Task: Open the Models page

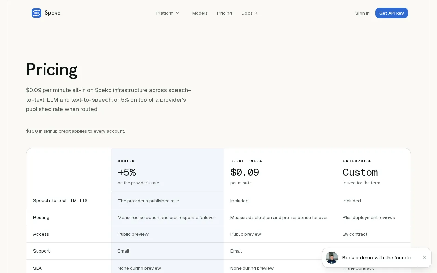Action: (200, 13)
